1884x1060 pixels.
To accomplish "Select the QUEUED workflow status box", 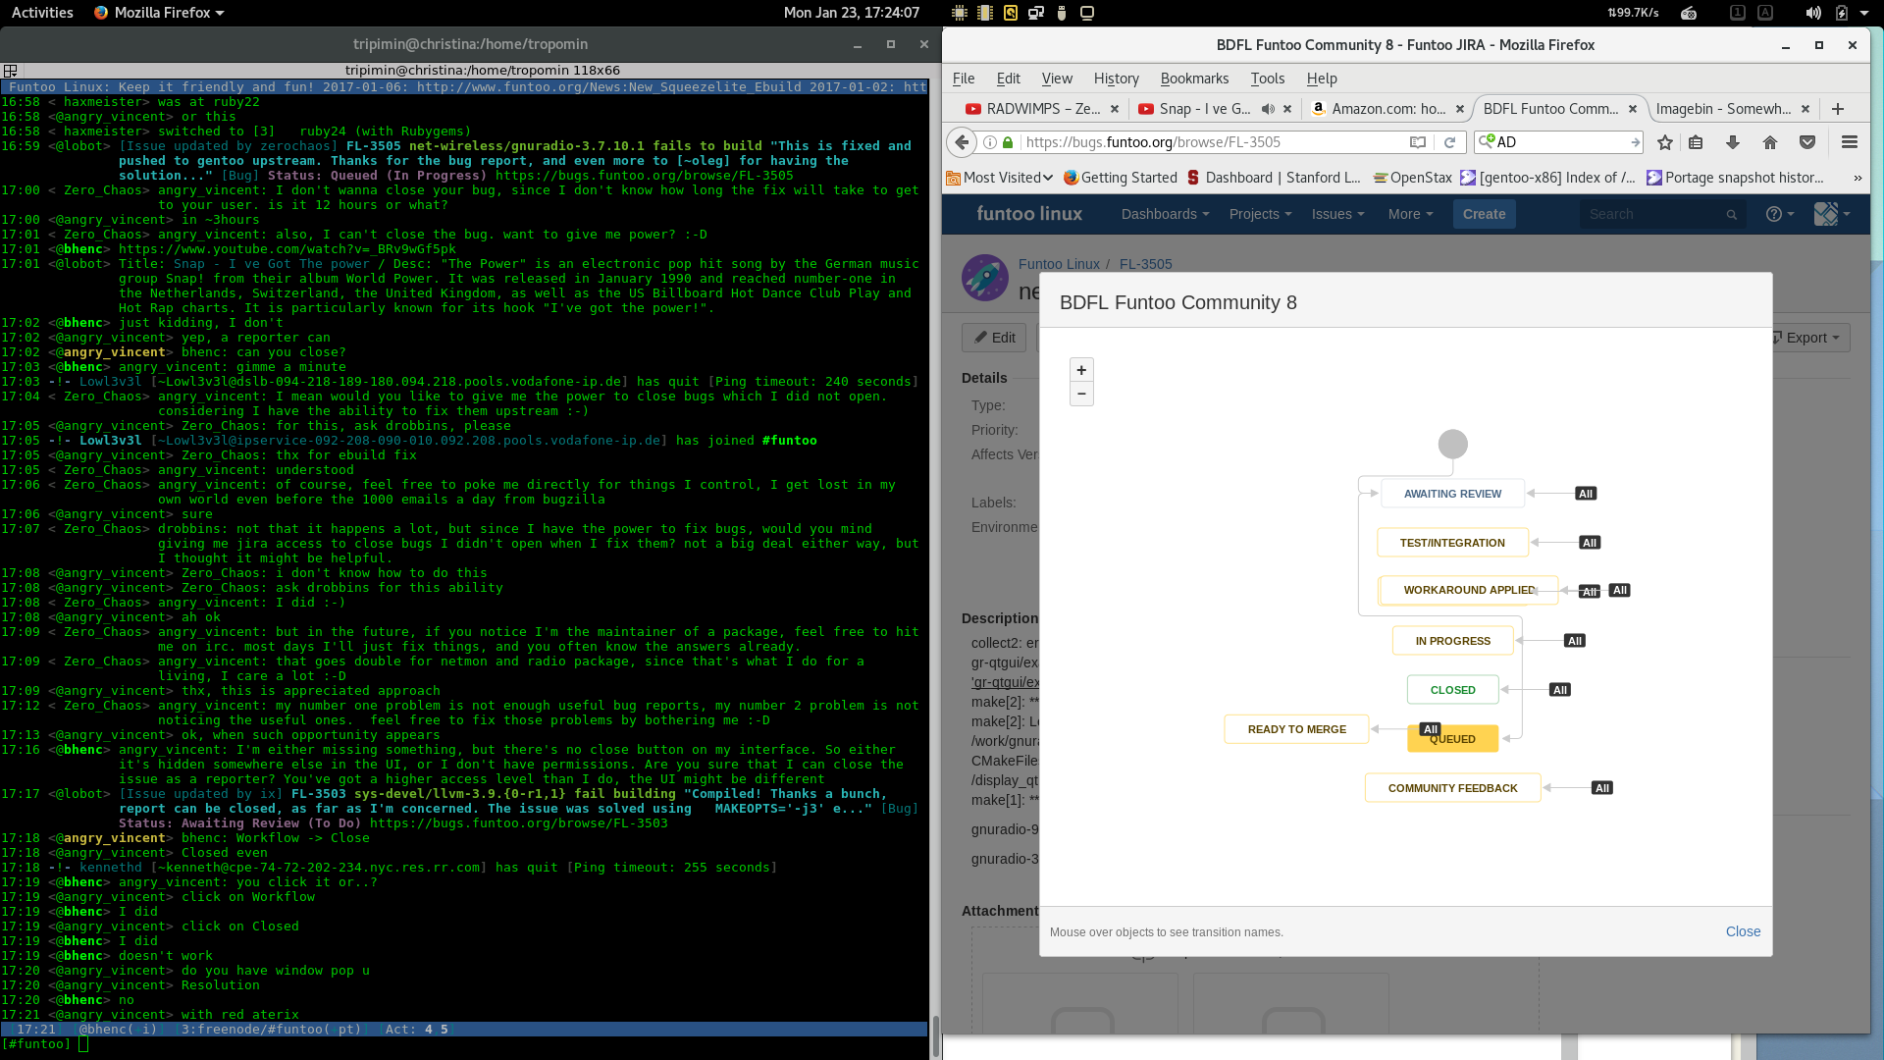I will tap(1452, 739).
